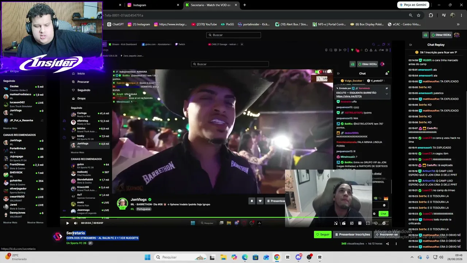This screenshot has width=467, height=263.
Task: Click the Peça ao Gemini button
Action: pos(413,5)
